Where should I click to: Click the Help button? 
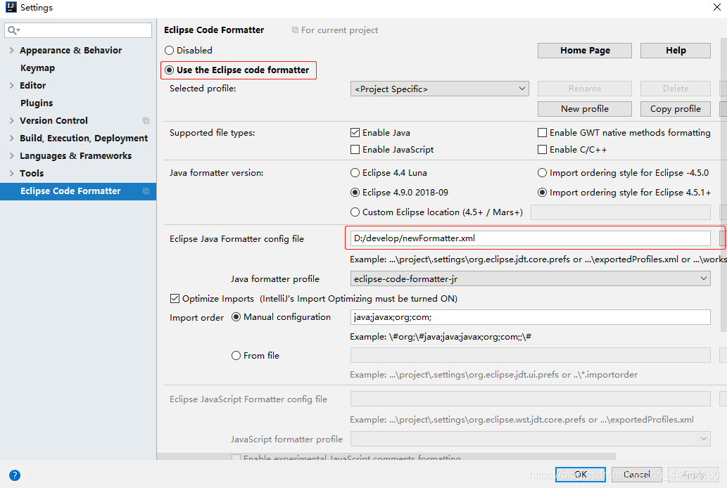click(x=676, y=51)
